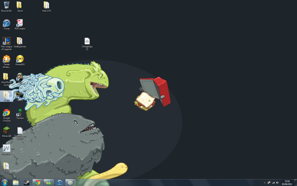Select the Minecraft desktop icon
This screenshot has height=186, width=297.
coord(6,131)
